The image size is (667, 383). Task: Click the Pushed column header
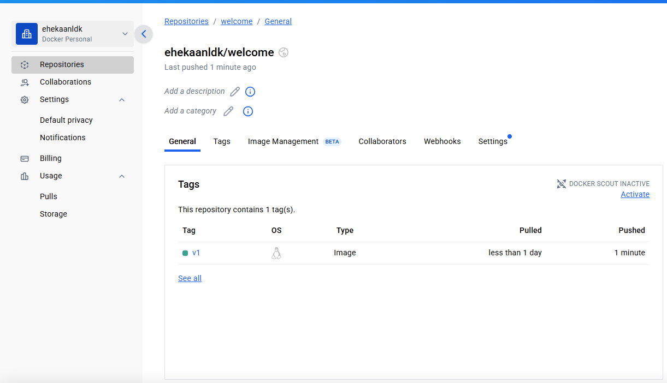pyautogui.click(x=632, y=230)
